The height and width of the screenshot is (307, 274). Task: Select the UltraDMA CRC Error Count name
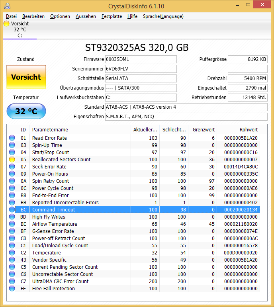[60, 282]
